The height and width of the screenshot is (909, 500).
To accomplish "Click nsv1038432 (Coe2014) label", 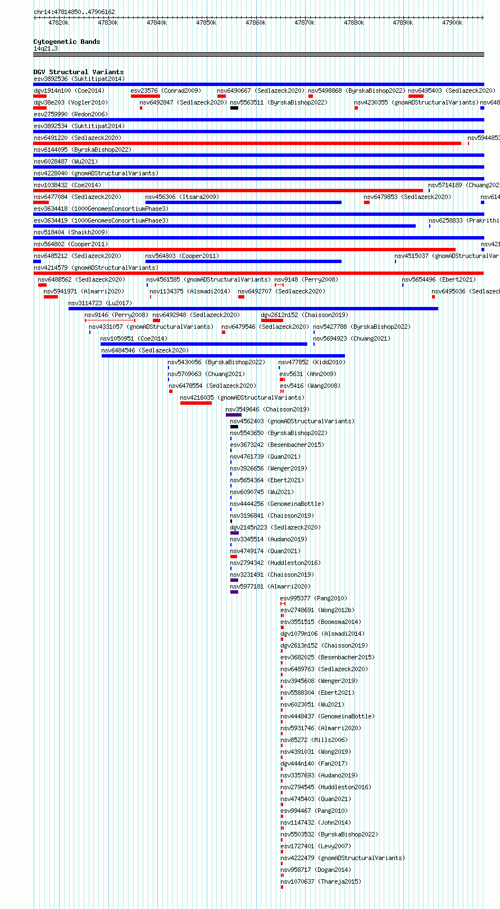I will click(x=67, y=185).
